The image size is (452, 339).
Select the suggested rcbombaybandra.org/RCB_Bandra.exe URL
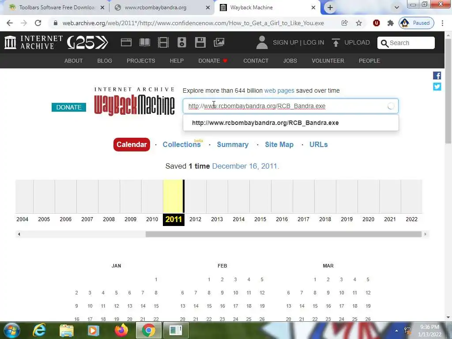[x=290, y=123]
